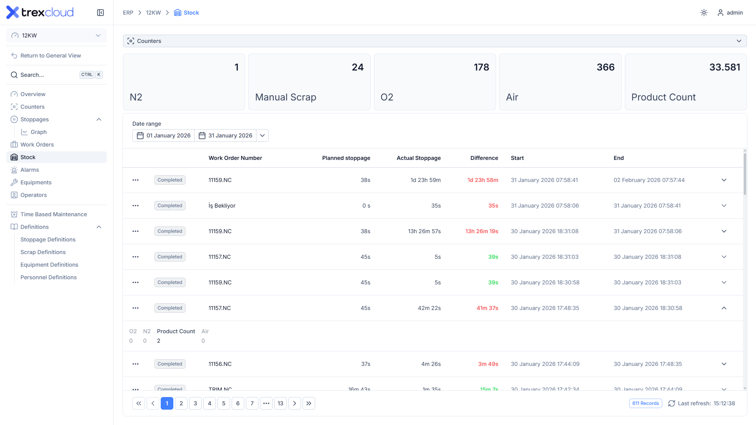This screenshot has width=756, height=425.
Task: Click the ERP breadcrumb
Action: point(128,13)
